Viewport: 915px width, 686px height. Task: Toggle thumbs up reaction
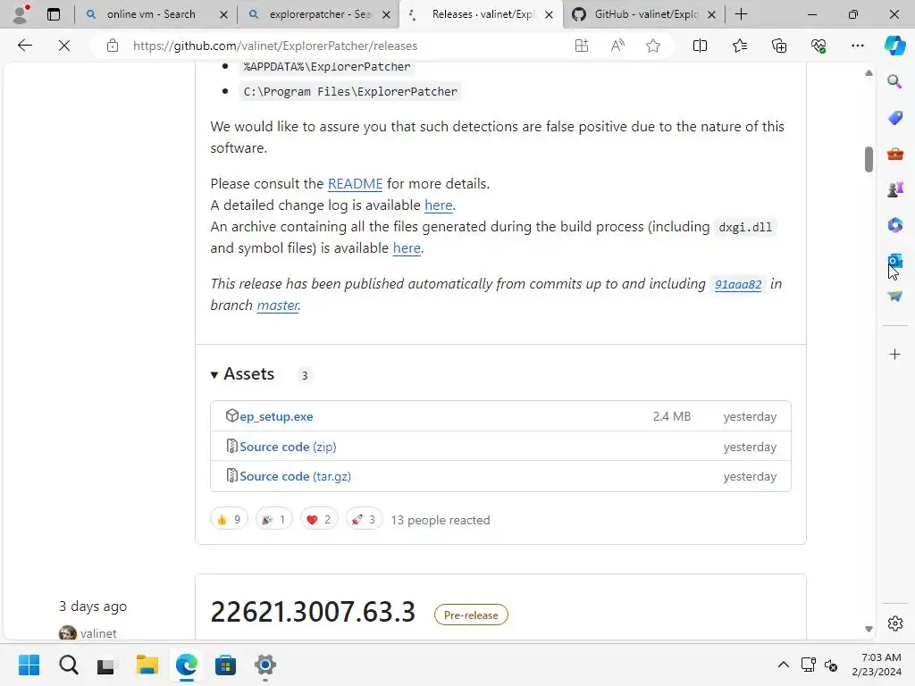(x=229, y=519)
